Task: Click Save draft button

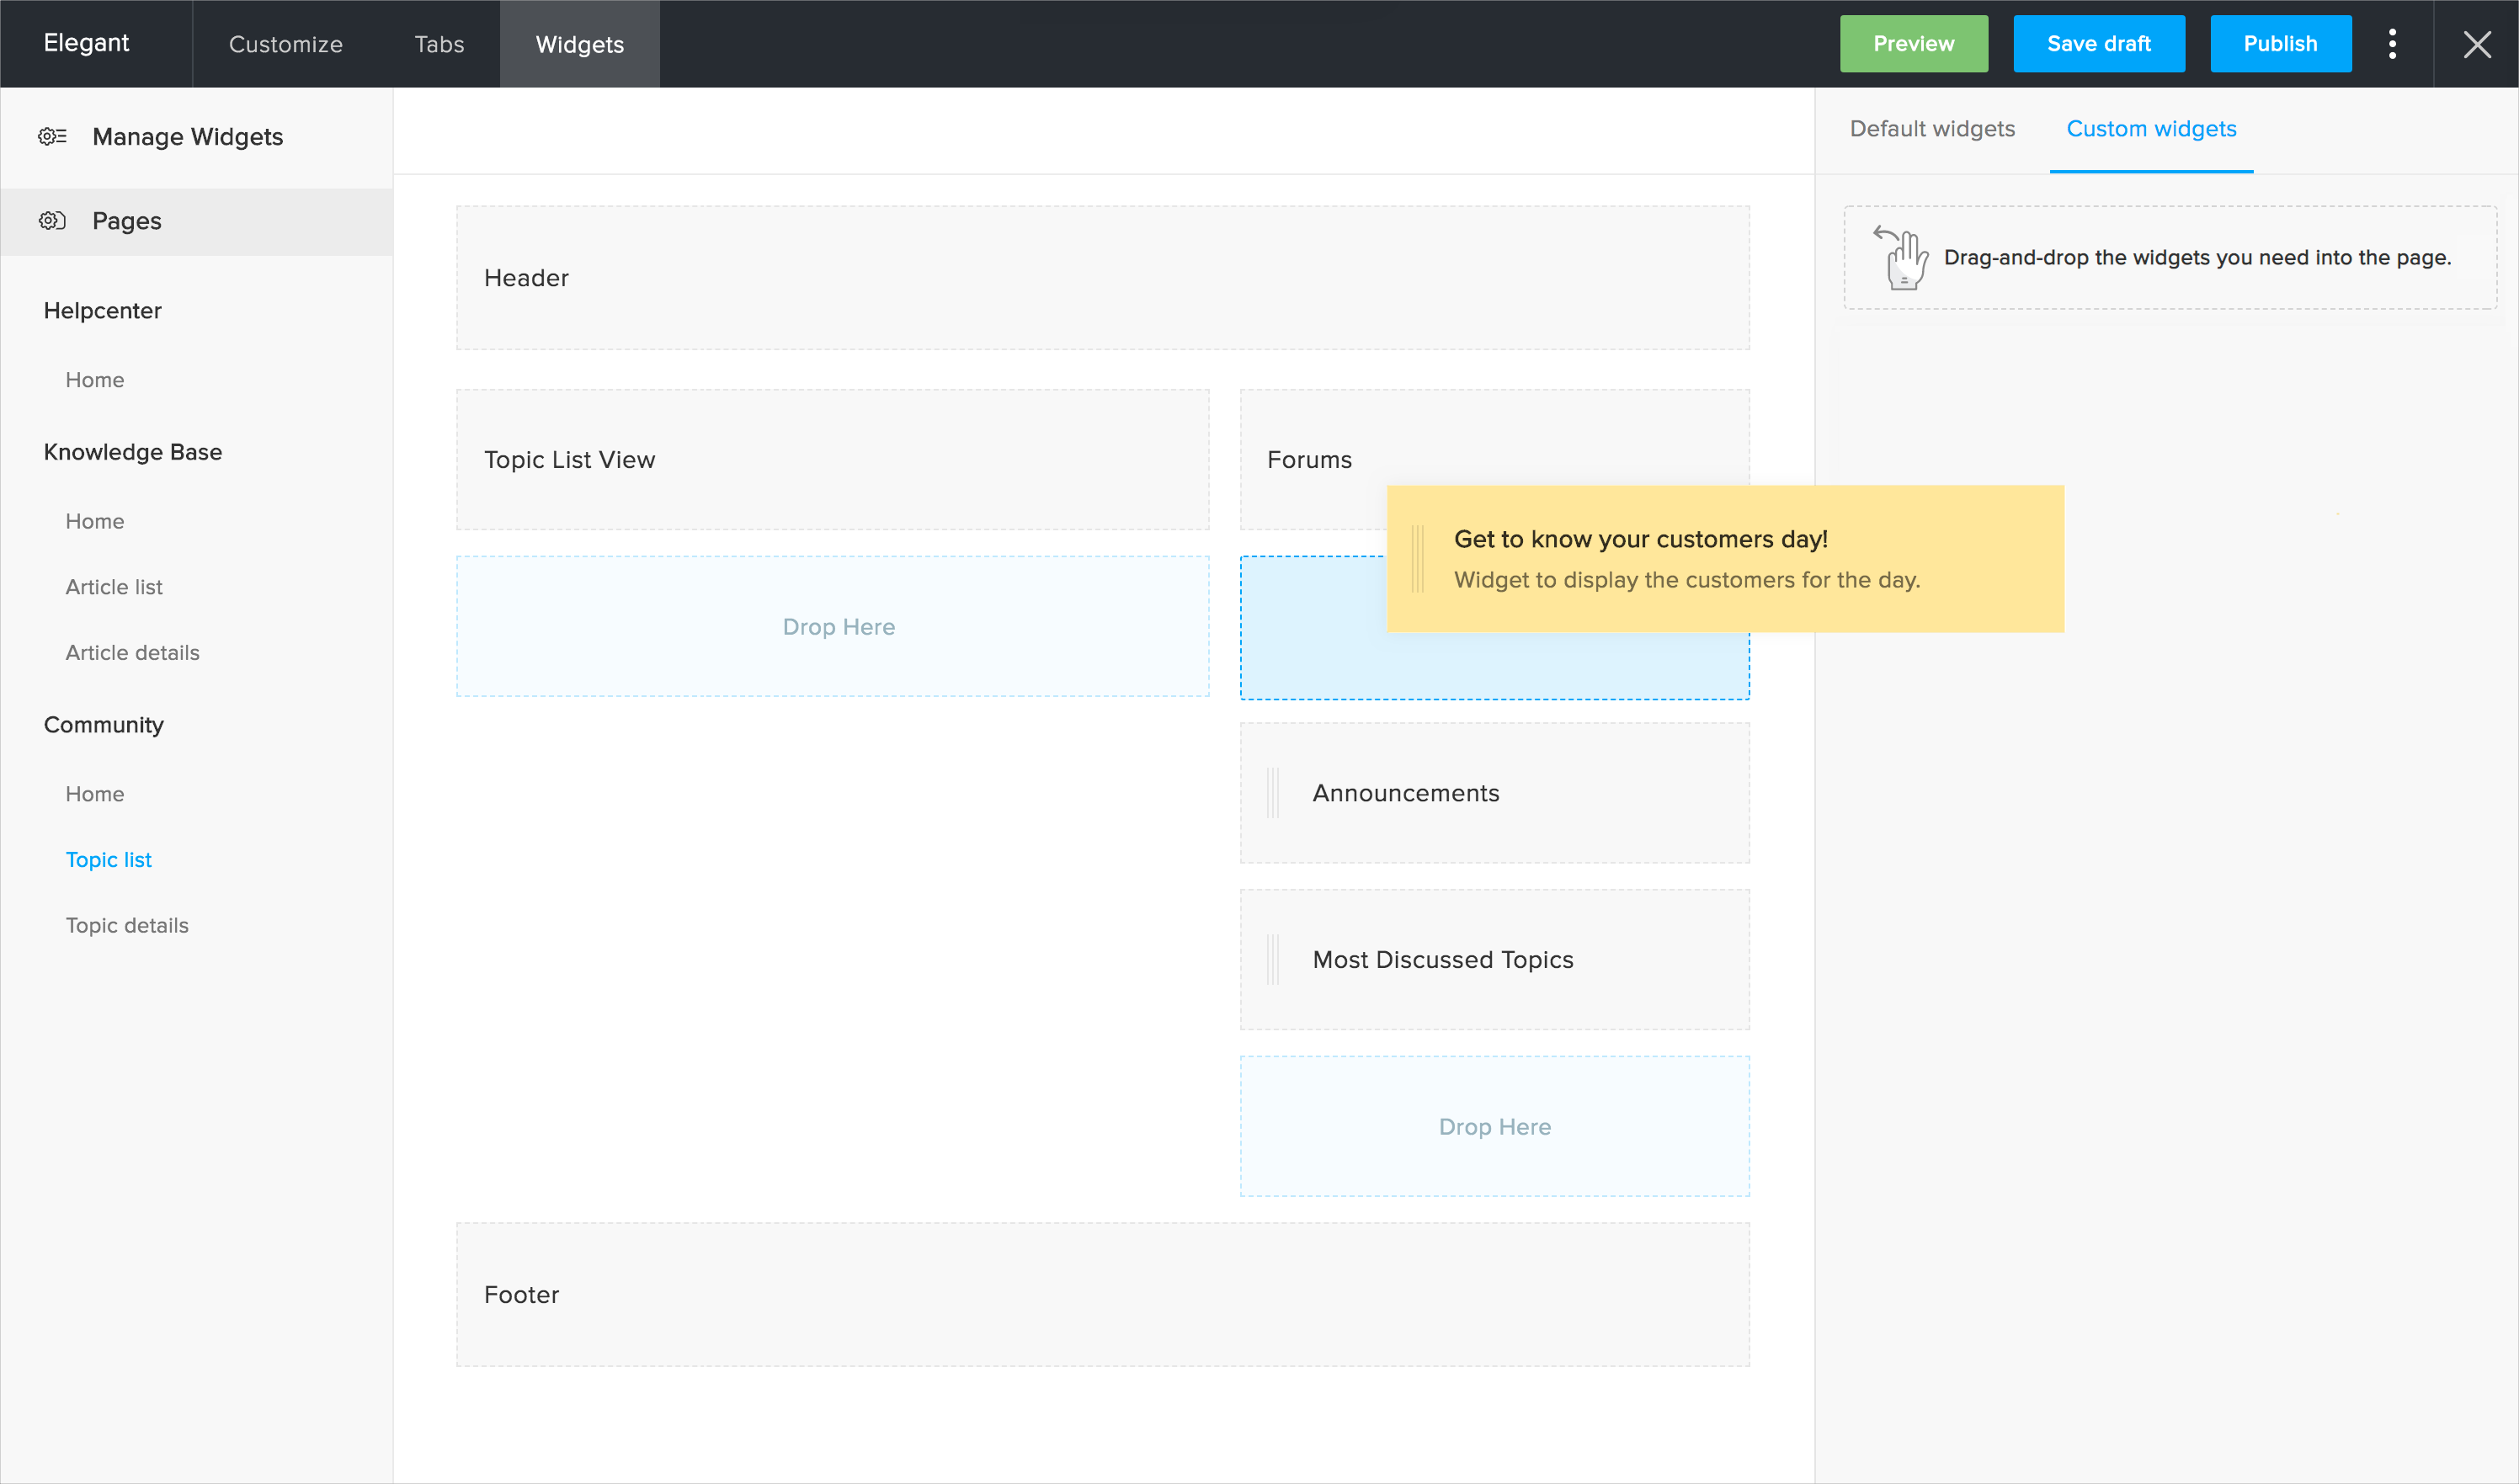Action: [2098, 44]
